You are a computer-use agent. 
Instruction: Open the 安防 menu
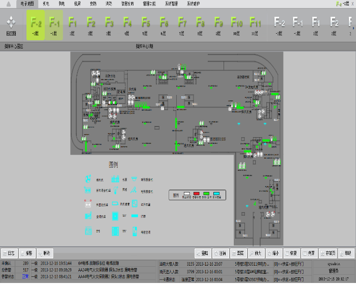[93, 4]
